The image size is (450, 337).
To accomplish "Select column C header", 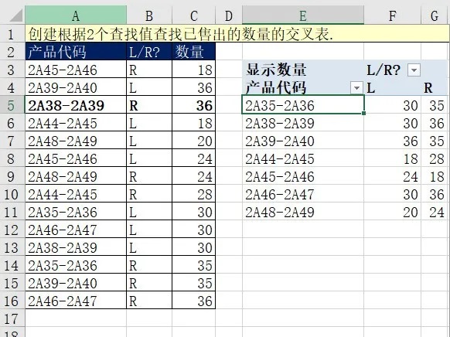I will coord(194,15).
